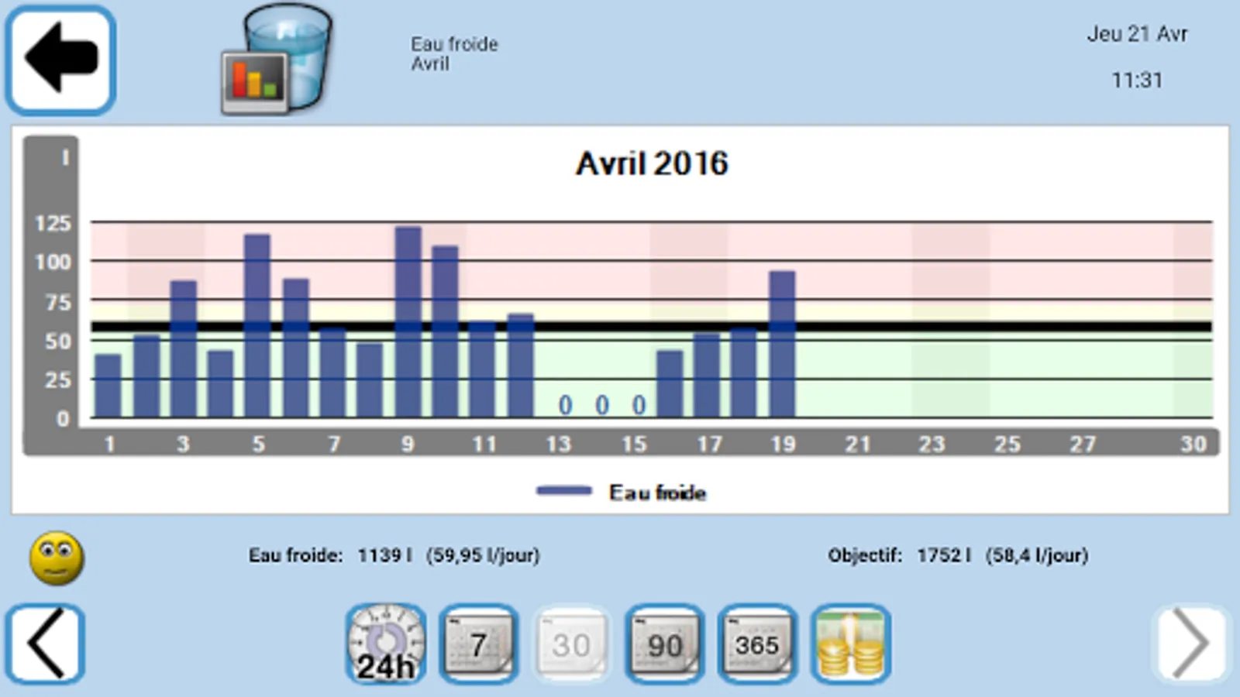Image resolution: width=1240 pixels, height=697 pixels.
Task: Open the gold coins cost view
Action: (x=850, y=644)
